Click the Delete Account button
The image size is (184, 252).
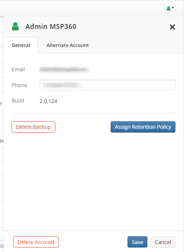[36, 242]
